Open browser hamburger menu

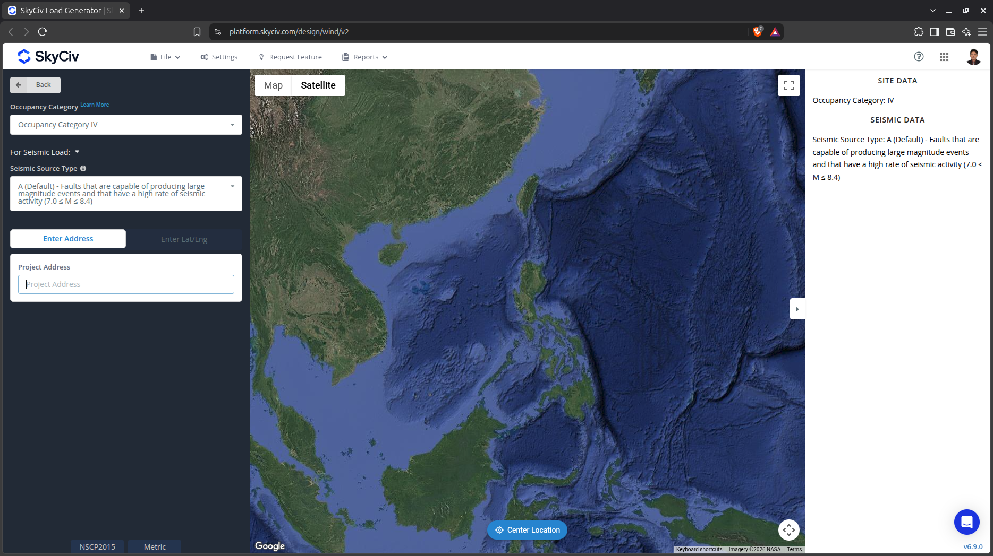click(982, 32)
